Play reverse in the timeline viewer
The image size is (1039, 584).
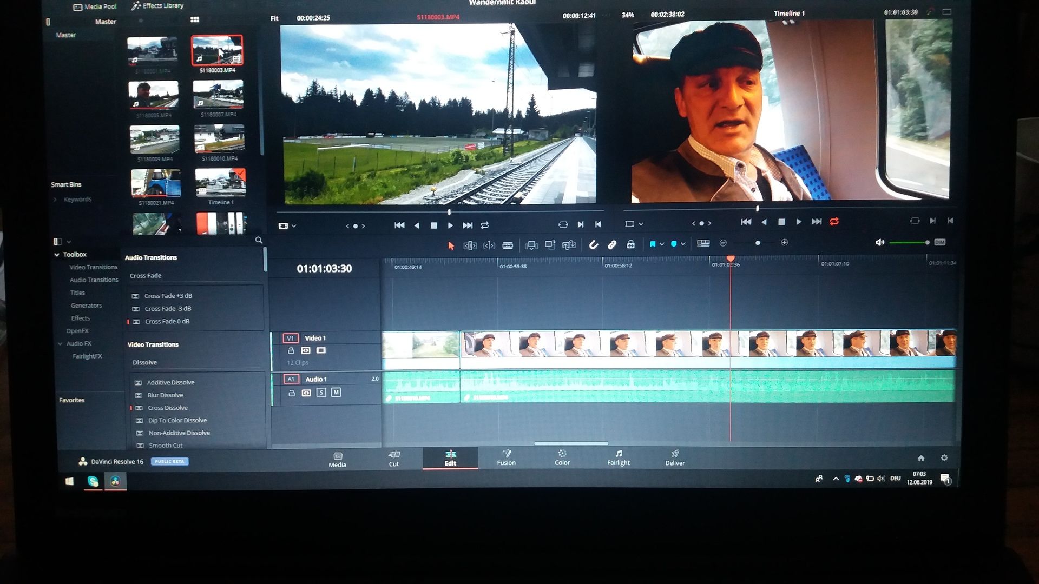coord(764,222)
